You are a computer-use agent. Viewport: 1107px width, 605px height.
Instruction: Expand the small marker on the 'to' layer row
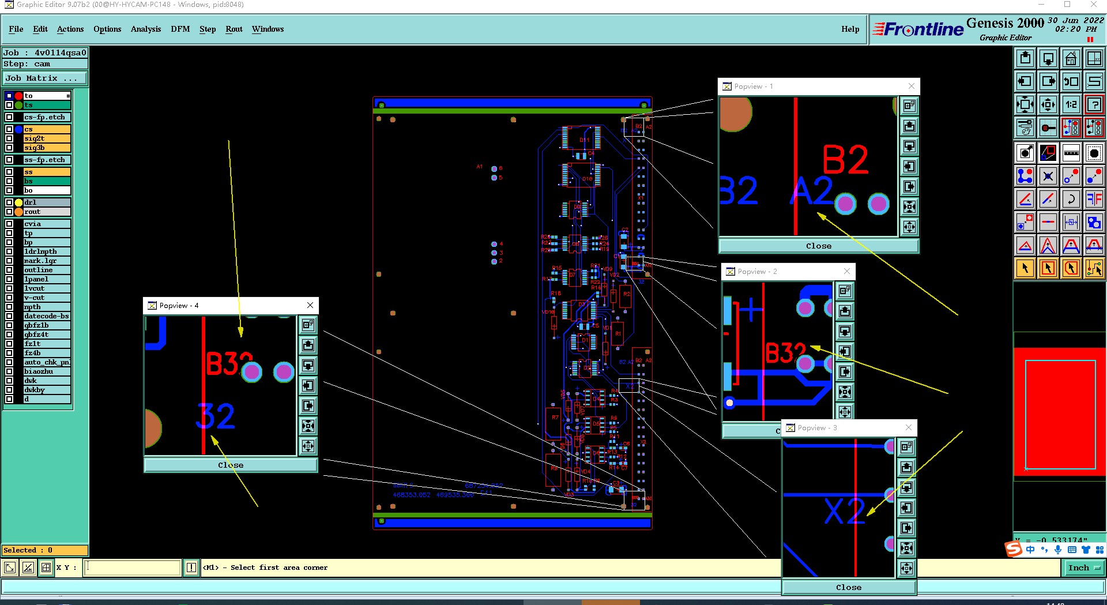point(68,96)
